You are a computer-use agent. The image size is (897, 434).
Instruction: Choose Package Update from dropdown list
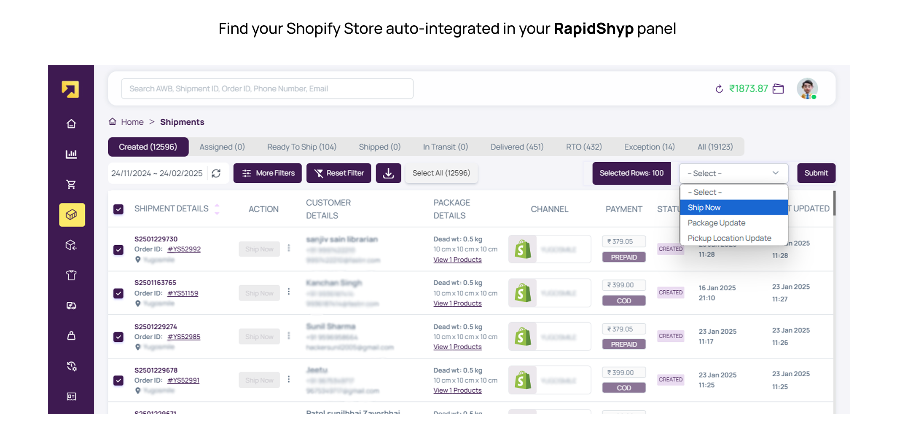coord(733,223)
